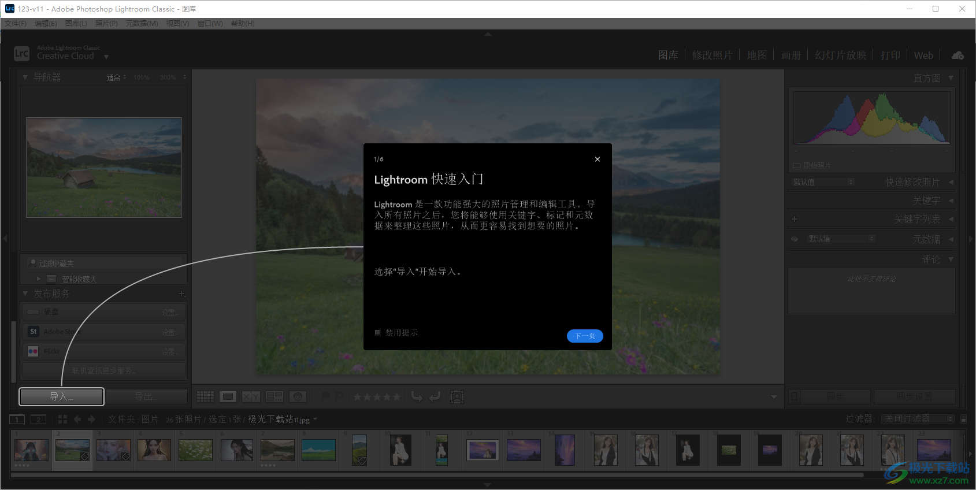Go forward to next source arrow
The width and height of the screenshot is (976, 490).
coord(91,420)
